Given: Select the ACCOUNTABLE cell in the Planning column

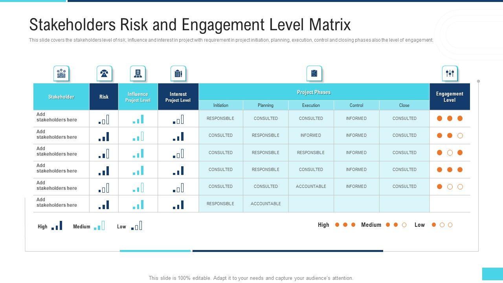Looking at the screenshot, I should [266, 204].
